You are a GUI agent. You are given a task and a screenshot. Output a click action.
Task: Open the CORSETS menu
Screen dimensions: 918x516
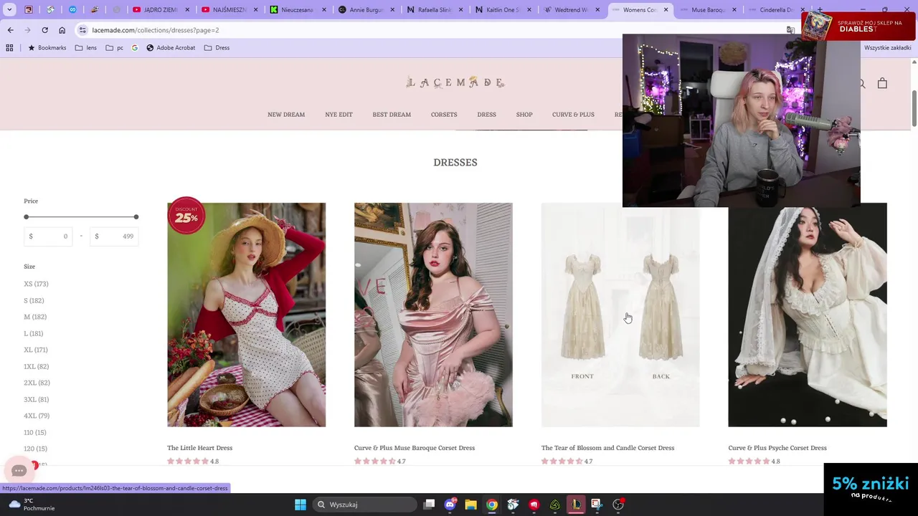click(x=444, y=115)
